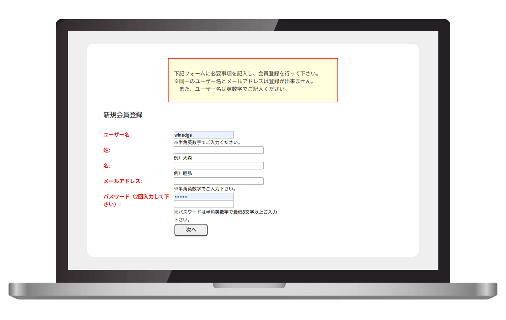Click the red 名: label
Screen dimensions: 506x320
[x=107, y=166]
